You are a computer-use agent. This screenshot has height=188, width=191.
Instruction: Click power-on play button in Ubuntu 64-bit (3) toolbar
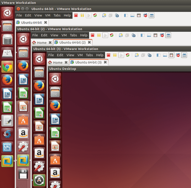click(x=121, y=55)
